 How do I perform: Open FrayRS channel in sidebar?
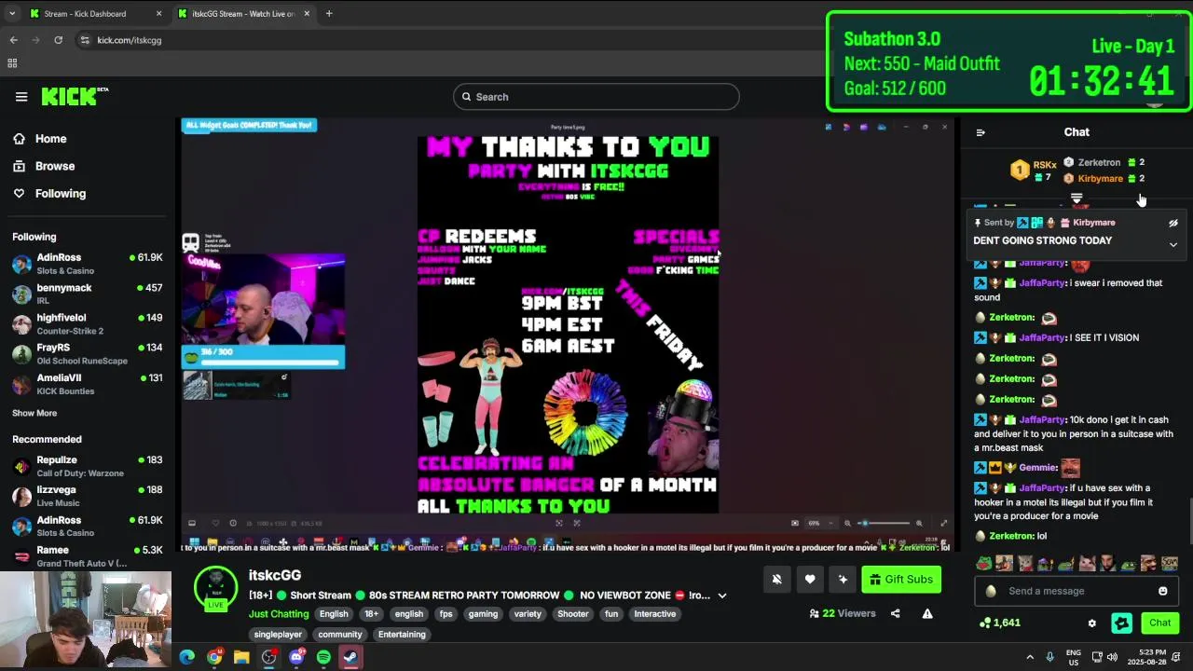pos(88,353)
